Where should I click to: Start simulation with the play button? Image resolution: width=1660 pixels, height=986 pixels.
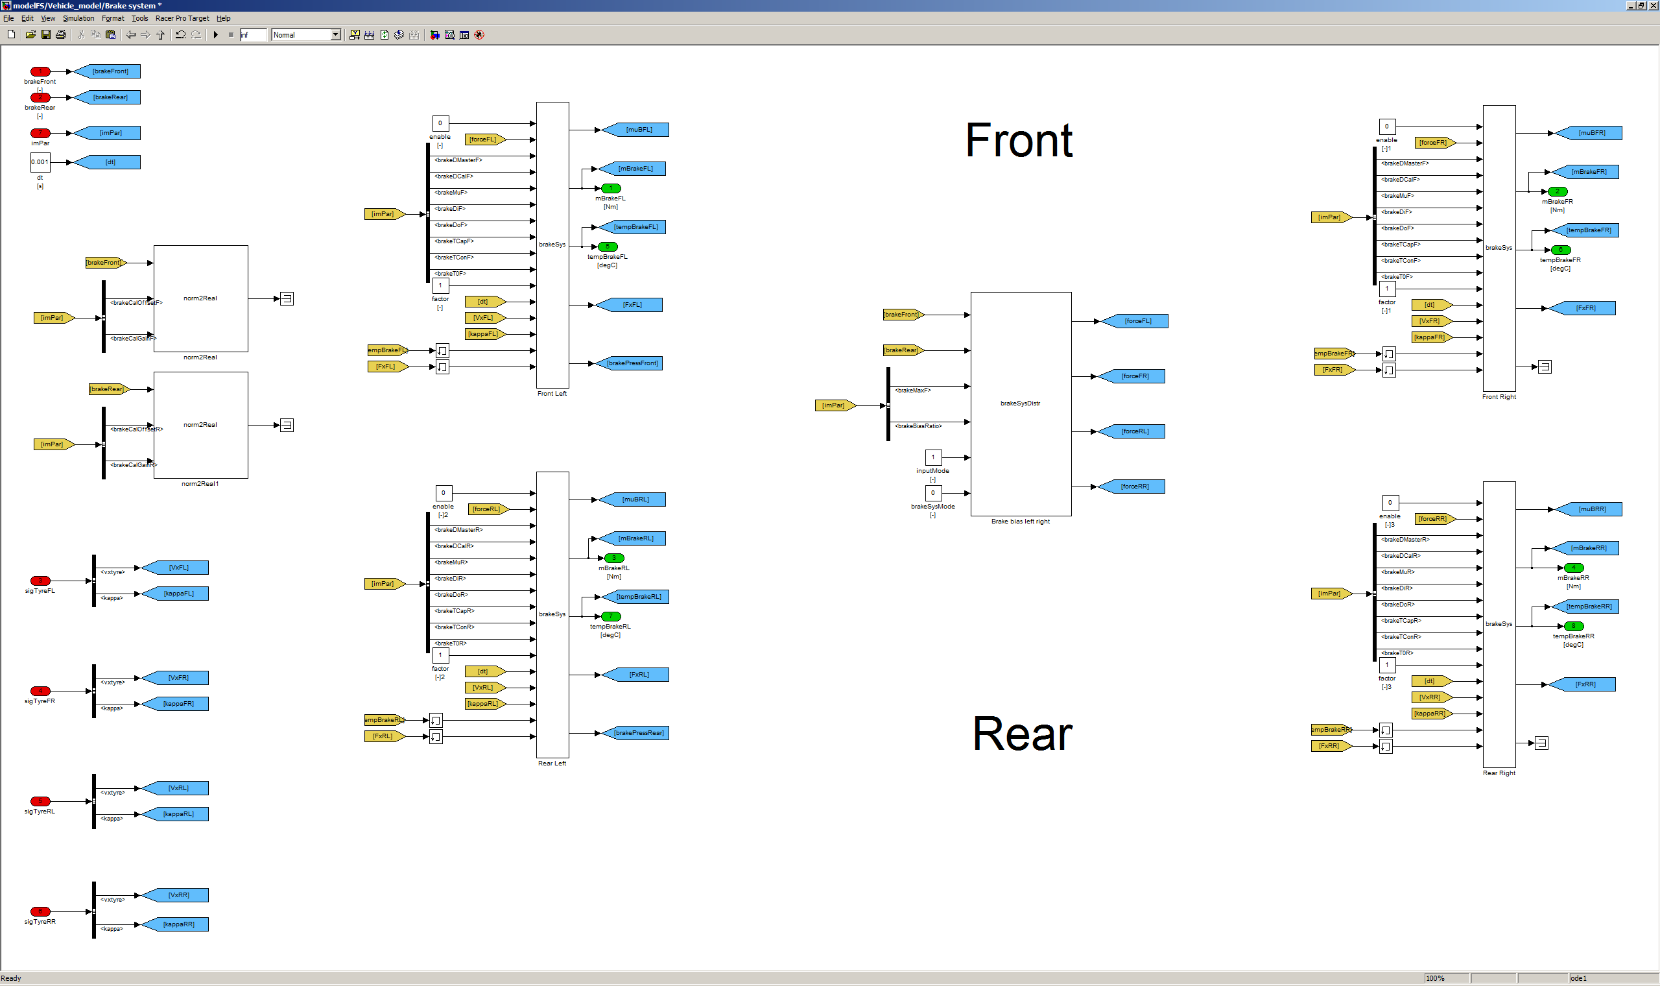tap(216, 34)
